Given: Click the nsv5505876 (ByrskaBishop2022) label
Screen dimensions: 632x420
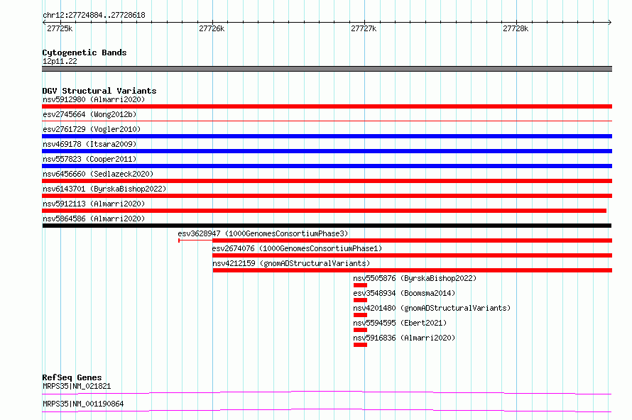Looking at the screenshot, I should click(415, 278).
